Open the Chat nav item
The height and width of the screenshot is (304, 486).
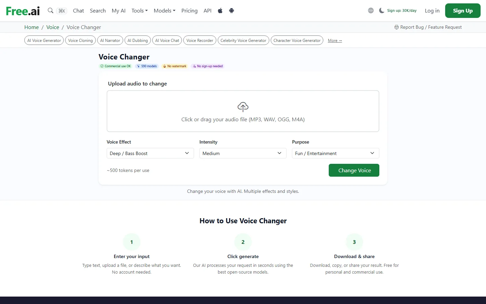click(x=78, y=10)
